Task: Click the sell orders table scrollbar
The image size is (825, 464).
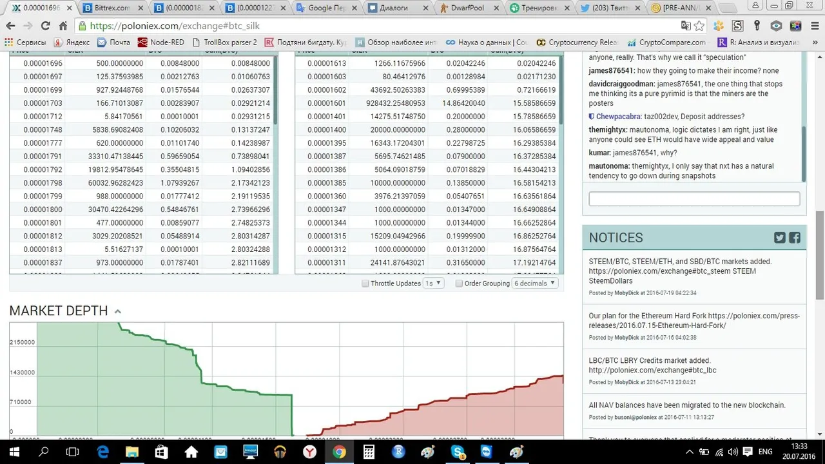Action: (x=275, y=90)
